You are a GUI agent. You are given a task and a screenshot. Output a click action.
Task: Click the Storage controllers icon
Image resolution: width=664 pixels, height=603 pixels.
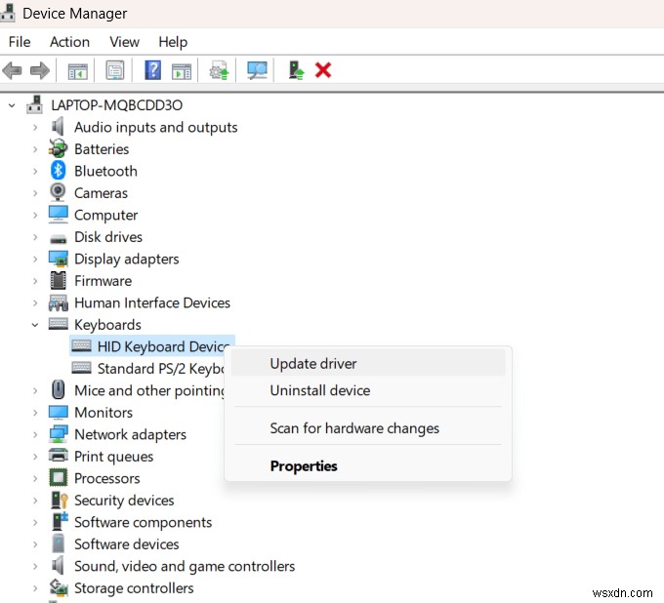59,587
